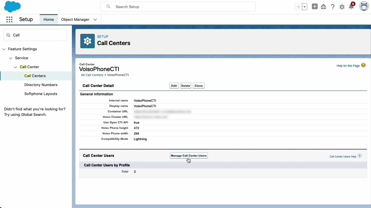
Task: Click the Trailhead guidance icon
Action: (323, 7)
